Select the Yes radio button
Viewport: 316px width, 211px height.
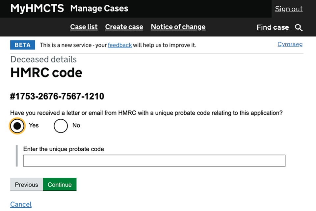pos(17,126)
